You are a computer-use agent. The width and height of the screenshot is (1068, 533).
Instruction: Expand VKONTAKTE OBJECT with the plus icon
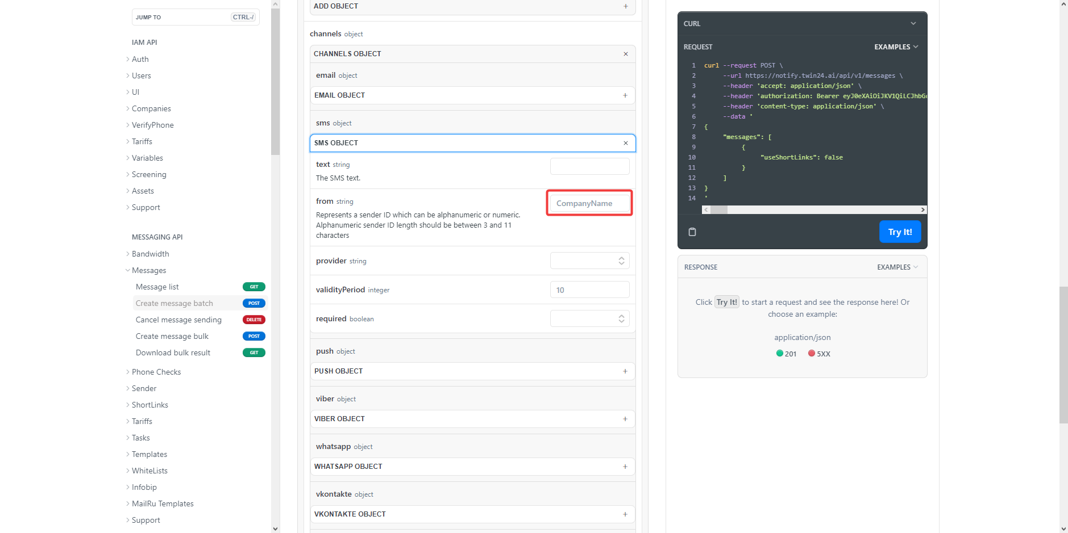tap(625, 514)
